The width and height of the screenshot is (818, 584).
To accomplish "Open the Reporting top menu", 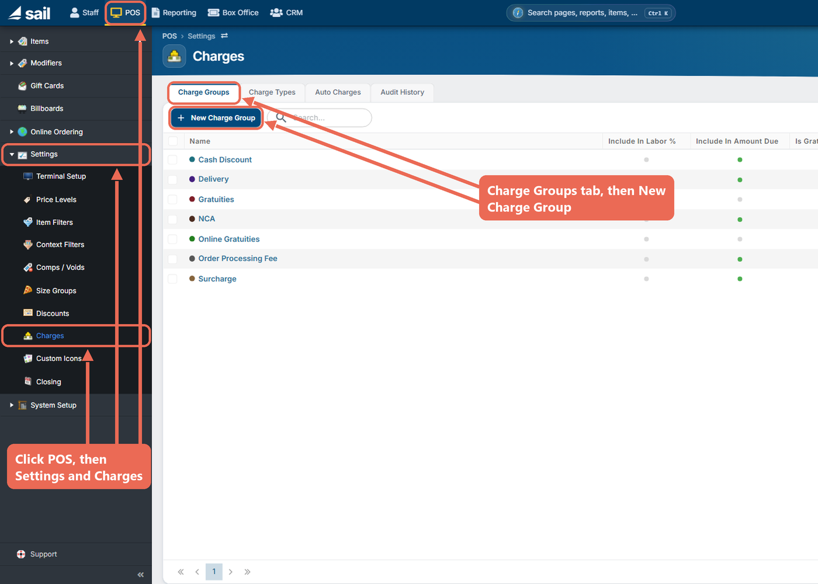I will click(x=174, y=13).
